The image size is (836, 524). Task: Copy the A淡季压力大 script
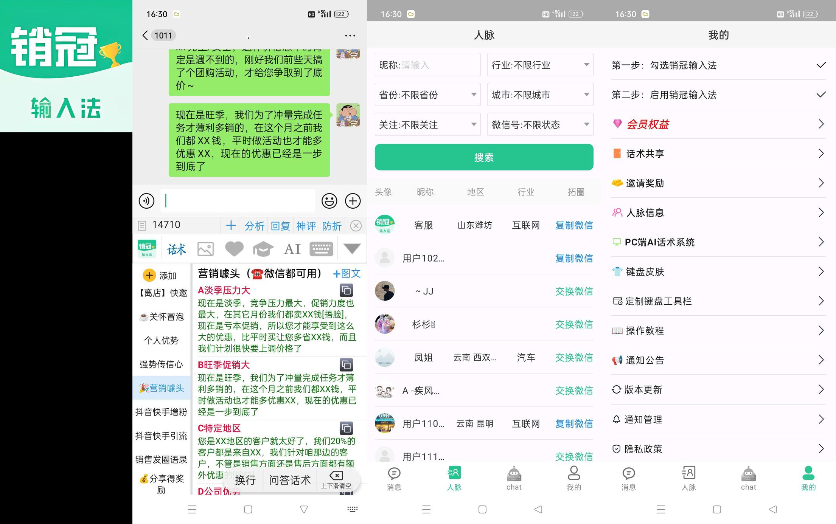click(x=346, y=290)
